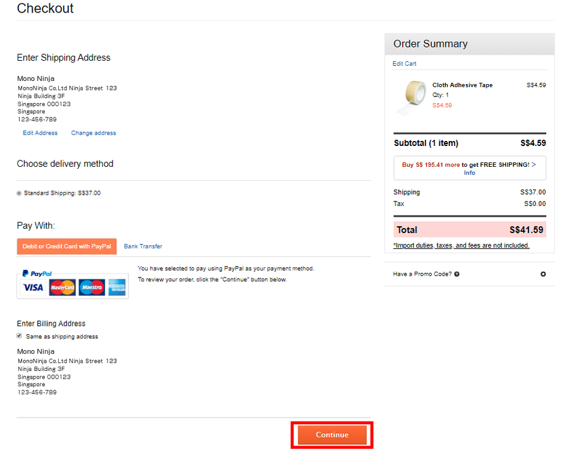Screen dimensions: 569x455
Task: Click the Maestro card icon
Action: coord(92,288)
